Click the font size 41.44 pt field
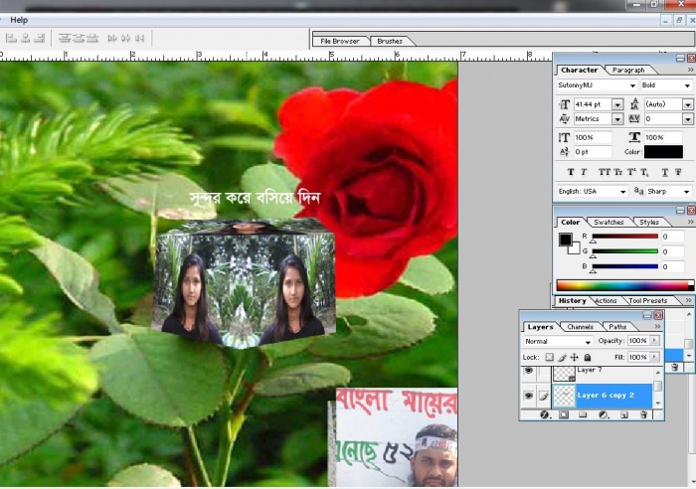Screen dimensions: 696x489 [589, 104]
